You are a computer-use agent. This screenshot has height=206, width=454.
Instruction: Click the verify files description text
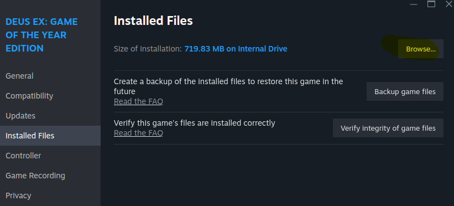[194, 123]
